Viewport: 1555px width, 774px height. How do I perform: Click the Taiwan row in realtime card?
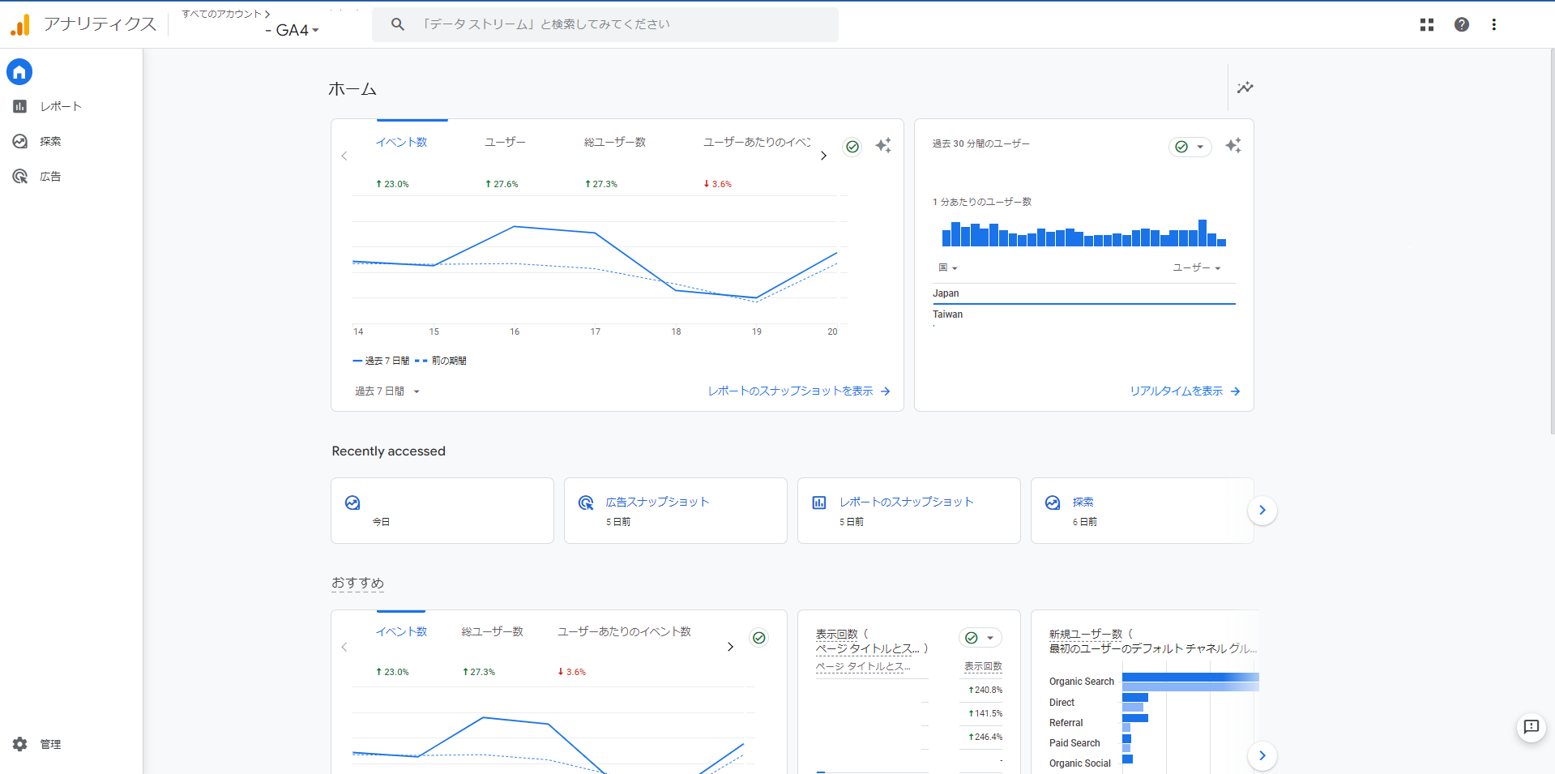coord(1084,314)
